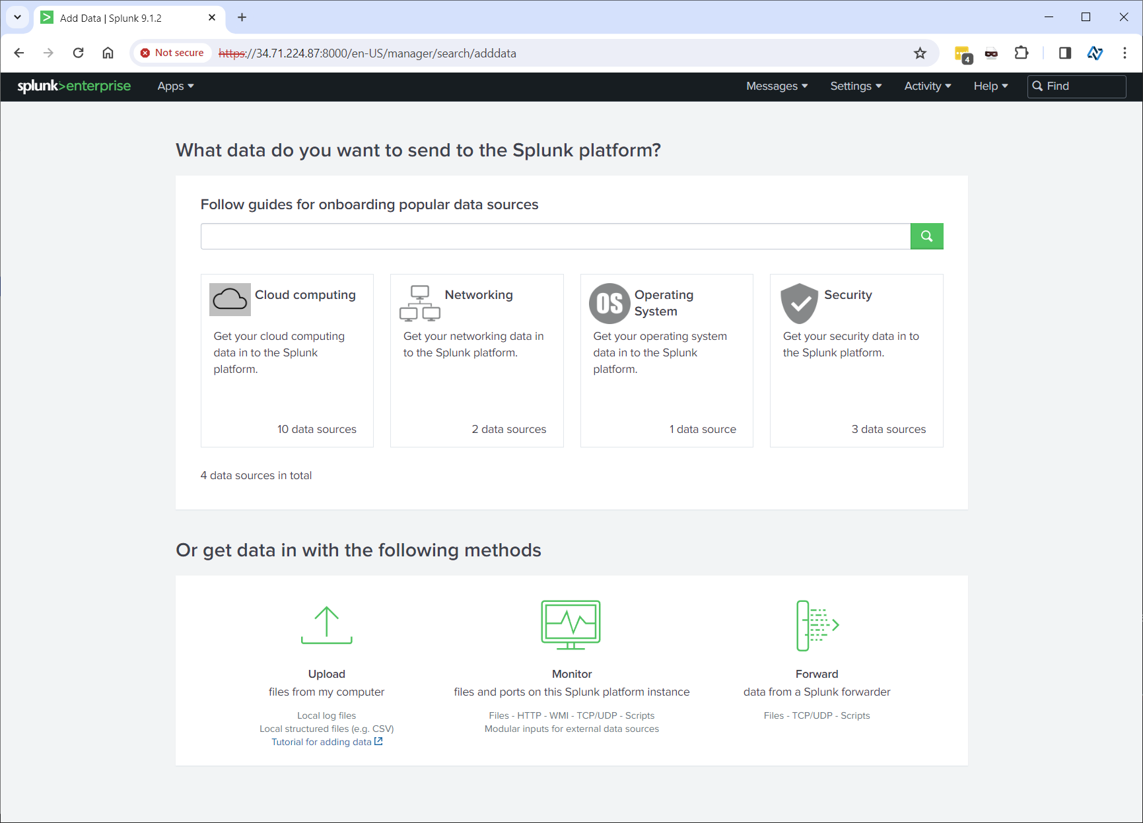Select the Cloud computing cloud icon
Screen dimensions: 1143x823
(230, 300)
